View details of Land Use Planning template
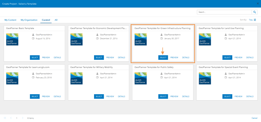Image resolution: width=261 pixels, height=122 pixels. click(250, 57)
